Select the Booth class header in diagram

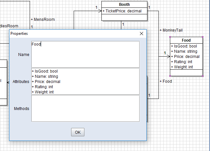124,5
